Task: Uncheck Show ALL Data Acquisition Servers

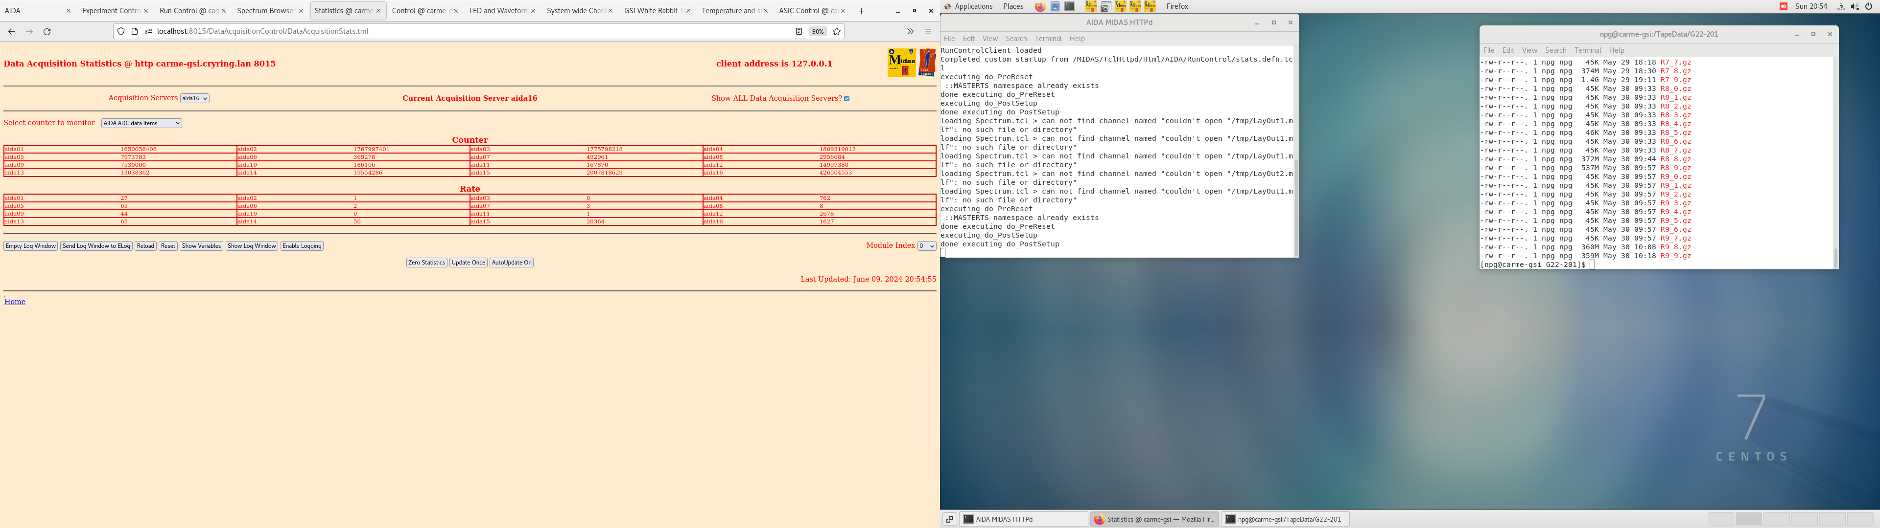Action: click(846, 98)
